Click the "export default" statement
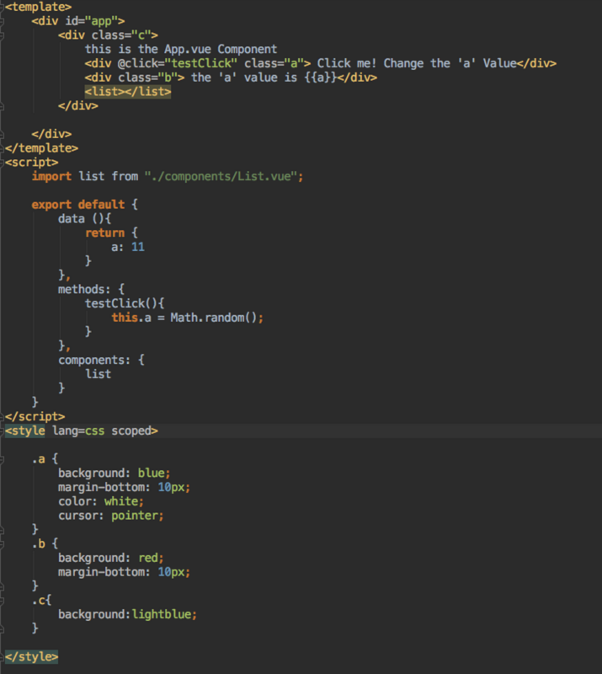 (78, 205)
